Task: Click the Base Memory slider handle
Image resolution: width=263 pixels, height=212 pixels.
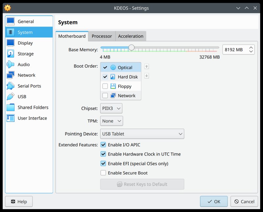Action: pyautogui.click(x=131, y=48)
